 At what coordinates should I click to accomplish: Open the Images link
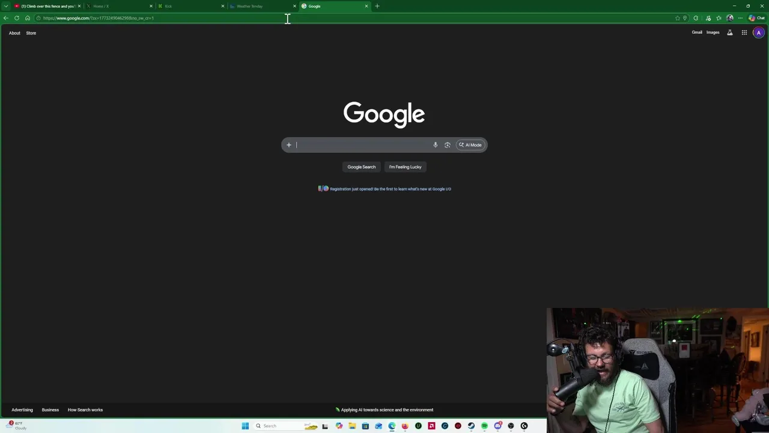pyautogui.click(x=713, y=32)
